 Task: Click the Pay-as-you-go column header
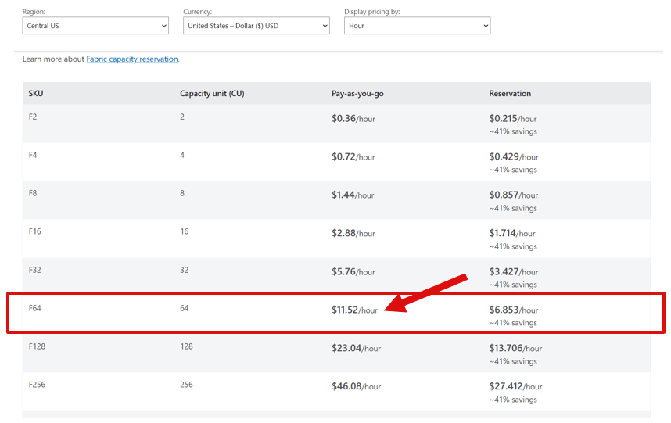357,93
